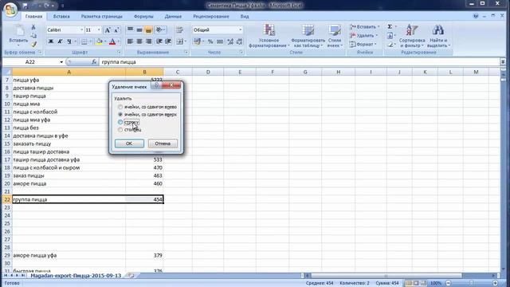Open the Общий number format dropdown
Viewport: 510px width, 287px height.
point(241,30)
